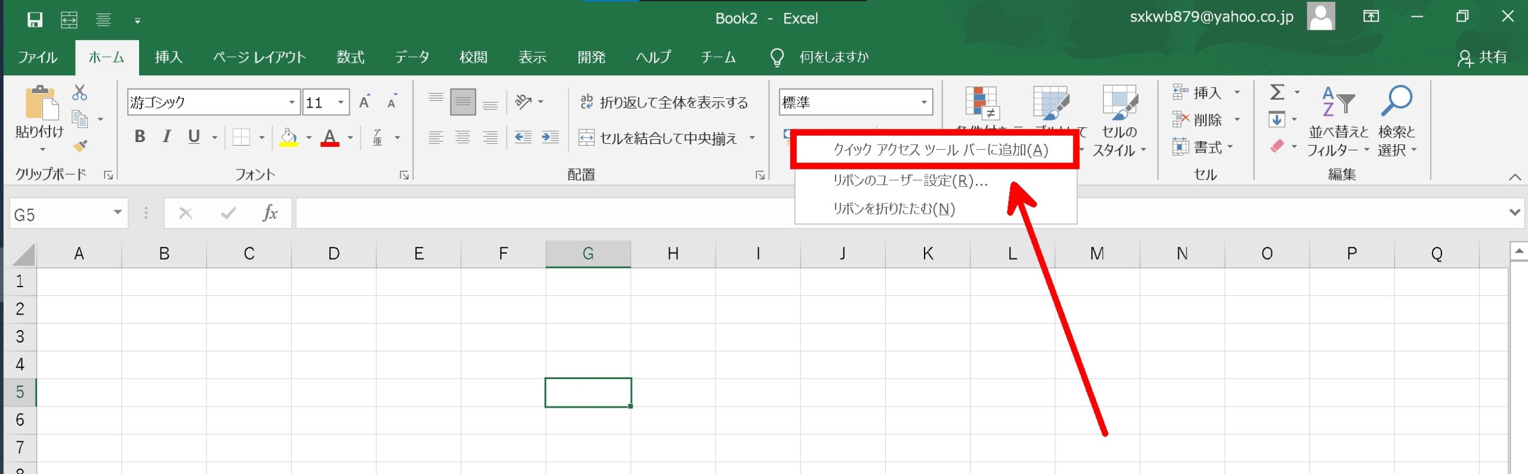Toggle align text left
The image size is (1528, 474).
click(x=436, y=137)
